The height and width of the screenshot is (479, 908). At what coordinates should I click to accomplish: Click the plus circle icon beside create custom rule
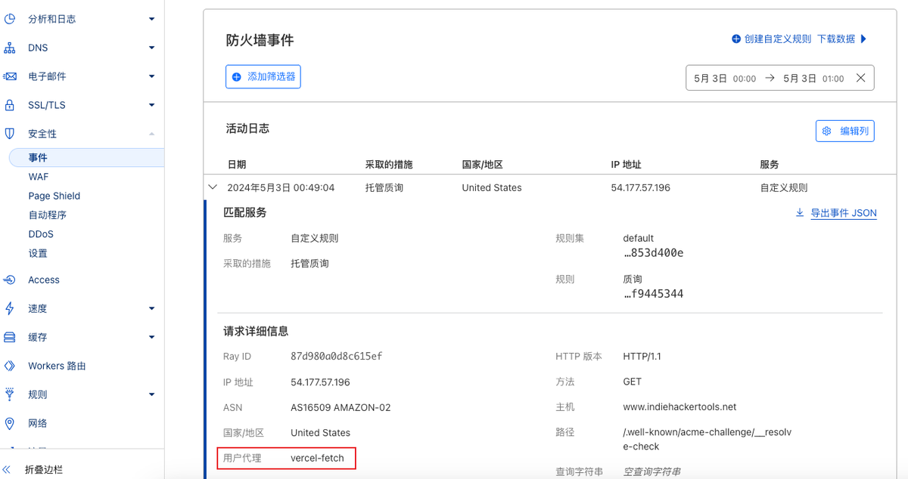736,39
